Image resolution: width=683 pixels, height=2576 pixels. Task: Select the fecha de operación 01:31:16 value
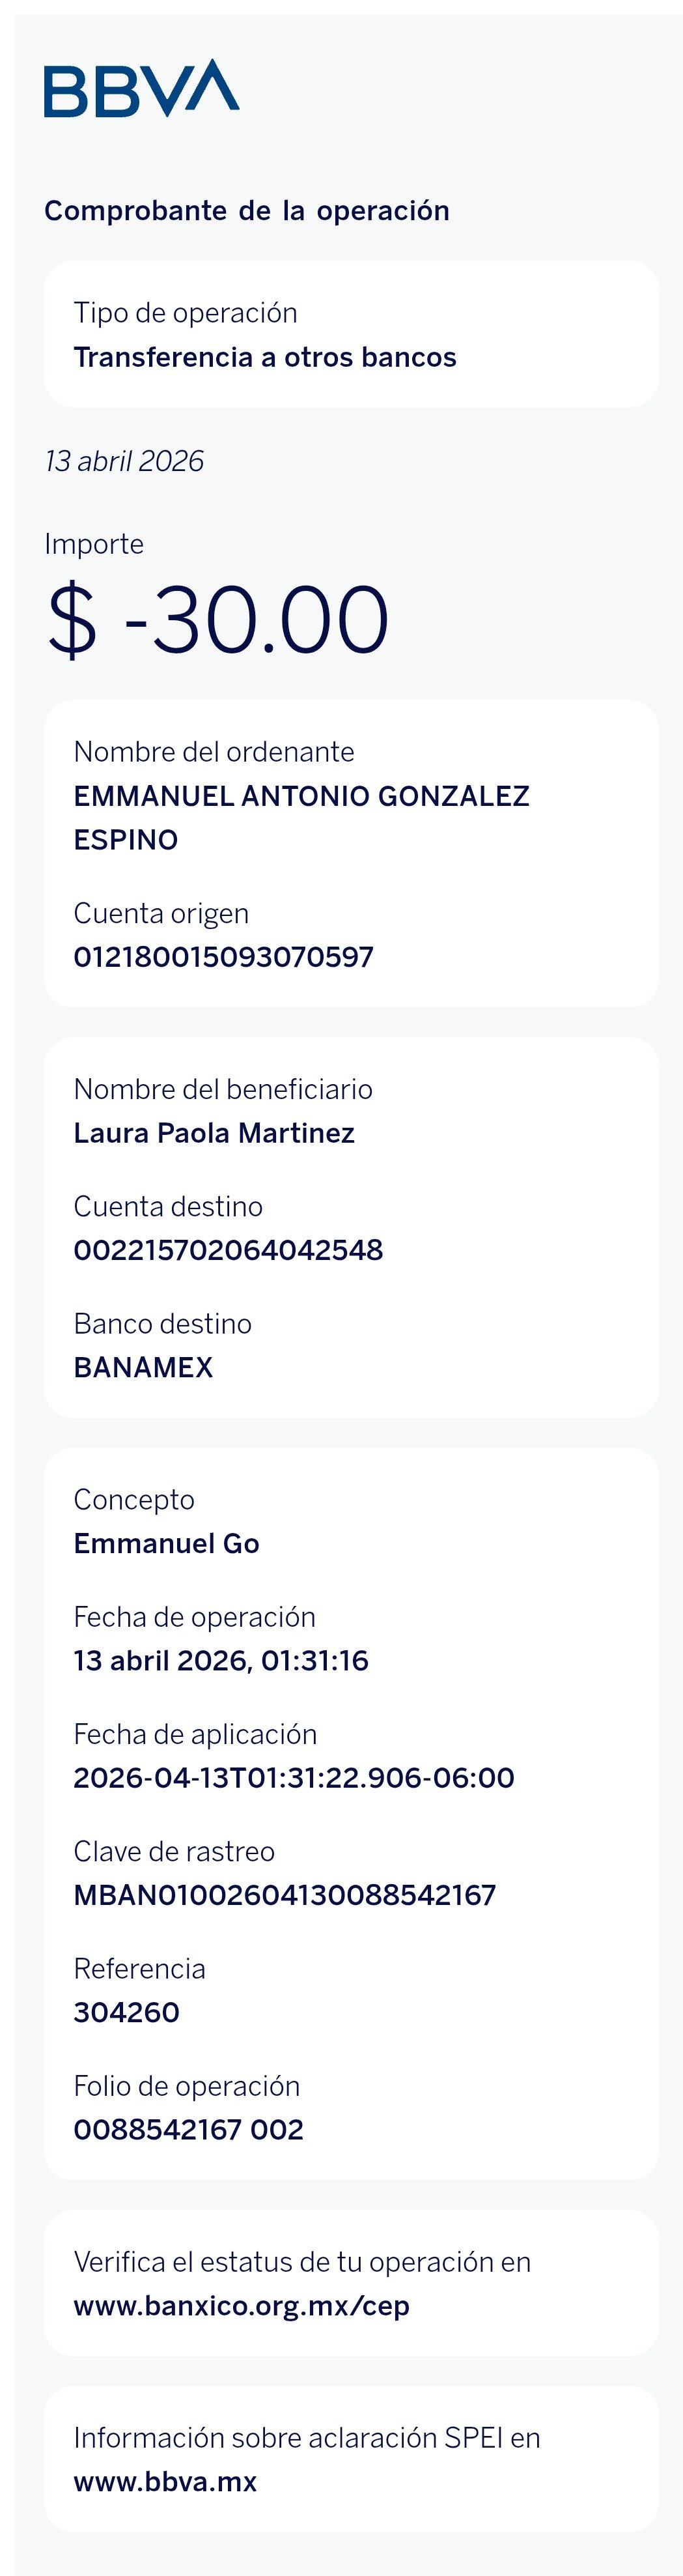point(221,1660)
